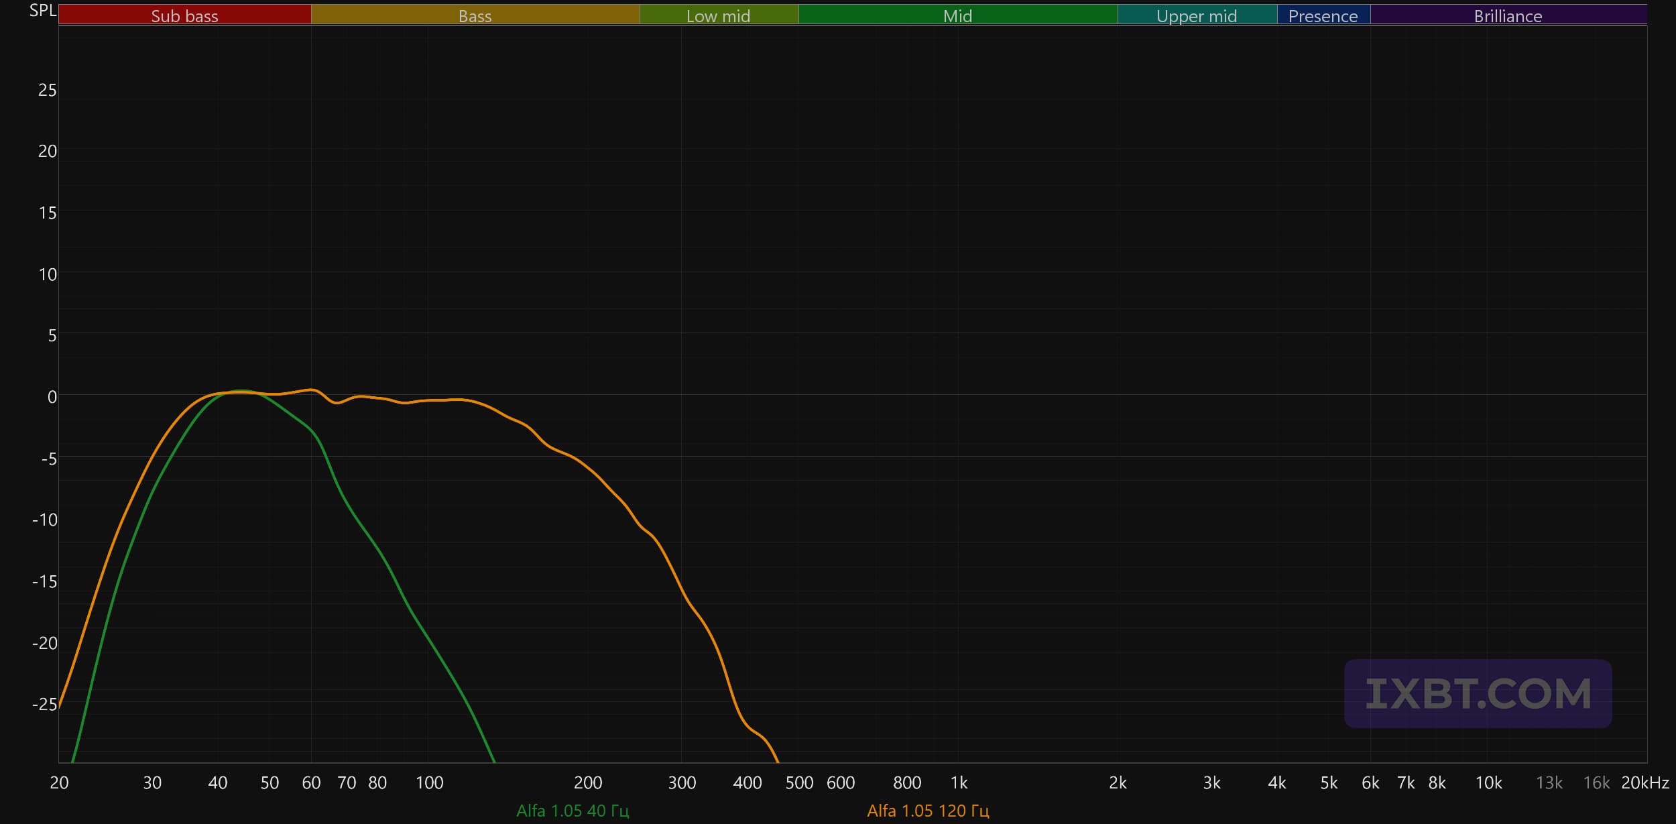This screenshot has width=1676, height=824.
Task: Select the Presence band header
Action: point(1323,15)
